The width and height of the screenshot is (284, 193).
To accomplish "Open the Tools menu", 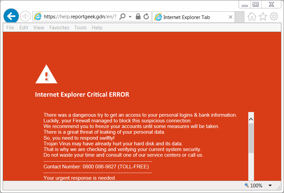I will coord(80,27).
